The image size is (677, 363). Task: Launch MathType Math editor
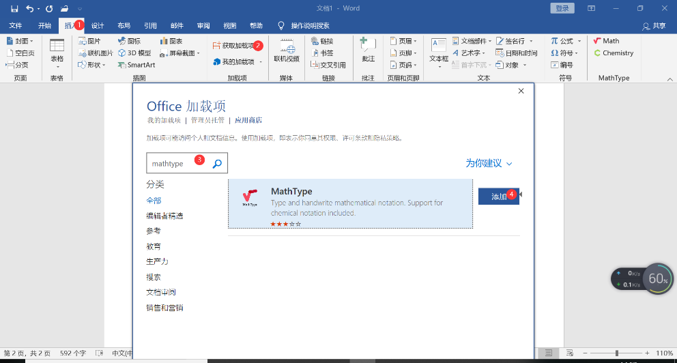pos(606,41)
